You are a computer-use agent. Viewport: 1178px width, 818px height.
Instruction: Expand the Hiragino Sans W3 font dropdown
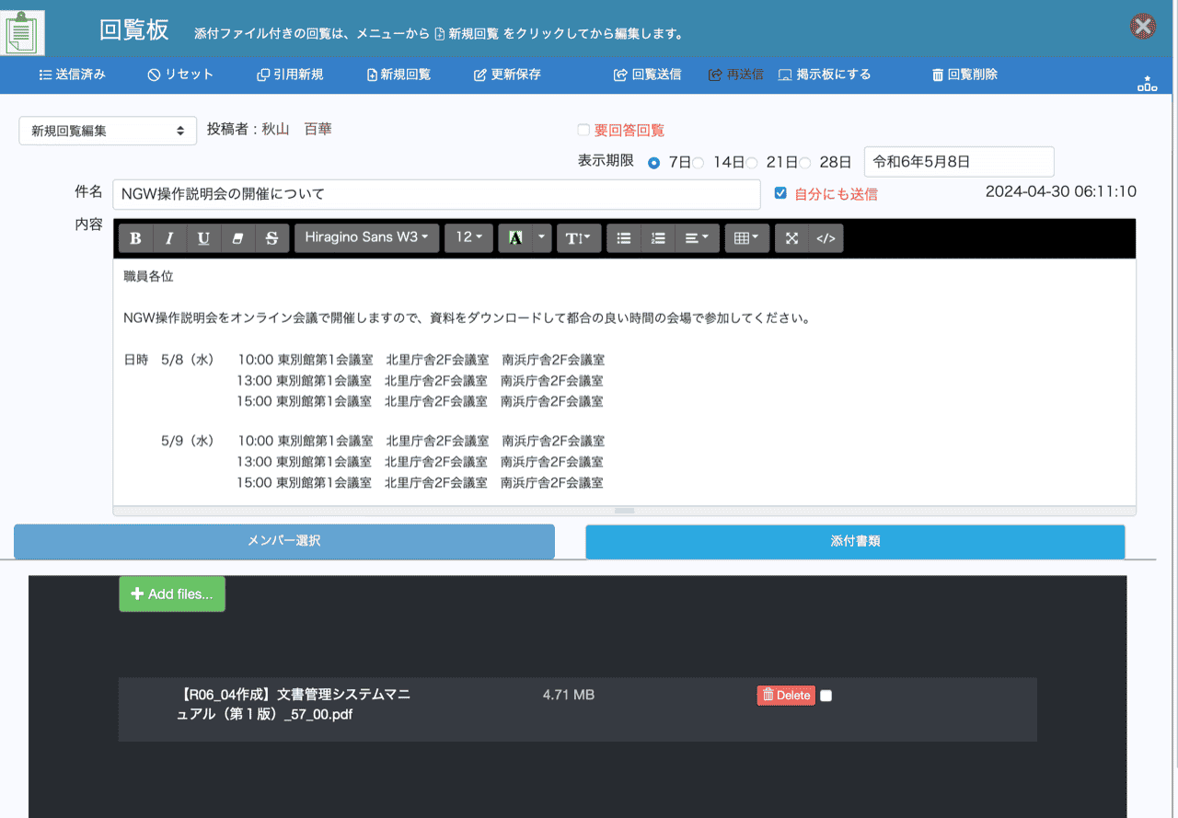(x=366, y=237)
